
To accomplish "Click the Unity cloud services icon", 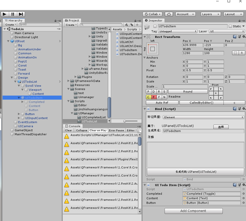I will point(169,14).
